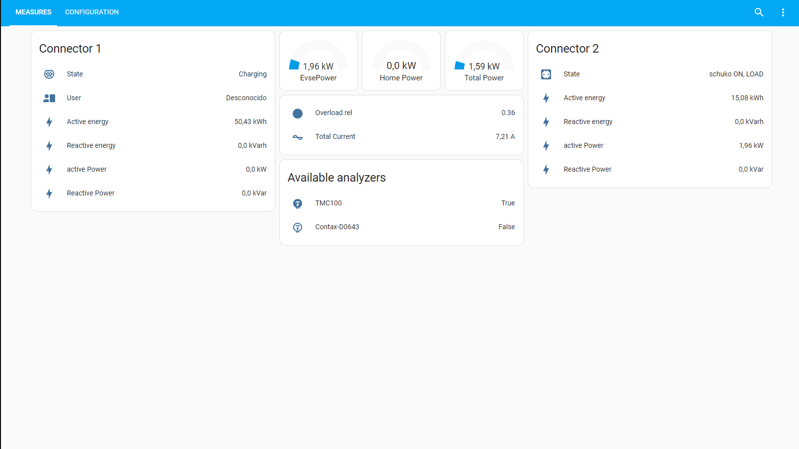Click Connector 1 Reactive Power bolt icon
This screenshot has height=449, width=799.
[49, 193]
